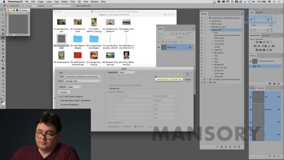
Task: Select the Rectangular Marquee tool
Action: [x=3, y=19]
